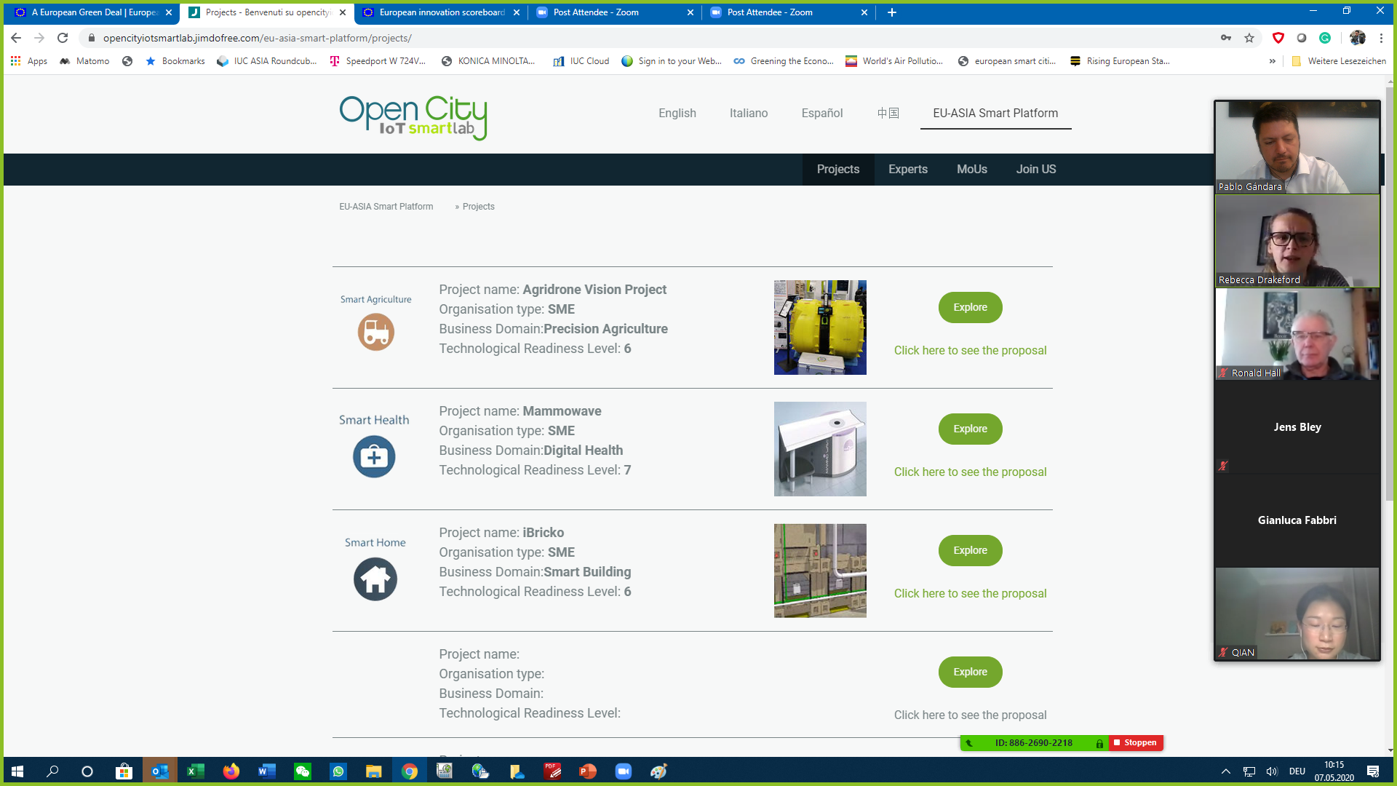Image resolution: width=1397 pixels, height=786 pixels.
Task: Open the Zoom app in the taskbar
Action: [624, 771]
